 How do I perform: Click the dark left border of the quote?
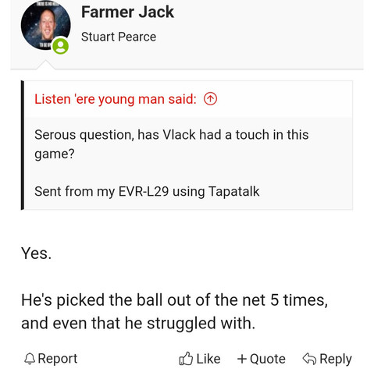coord(23,145)
